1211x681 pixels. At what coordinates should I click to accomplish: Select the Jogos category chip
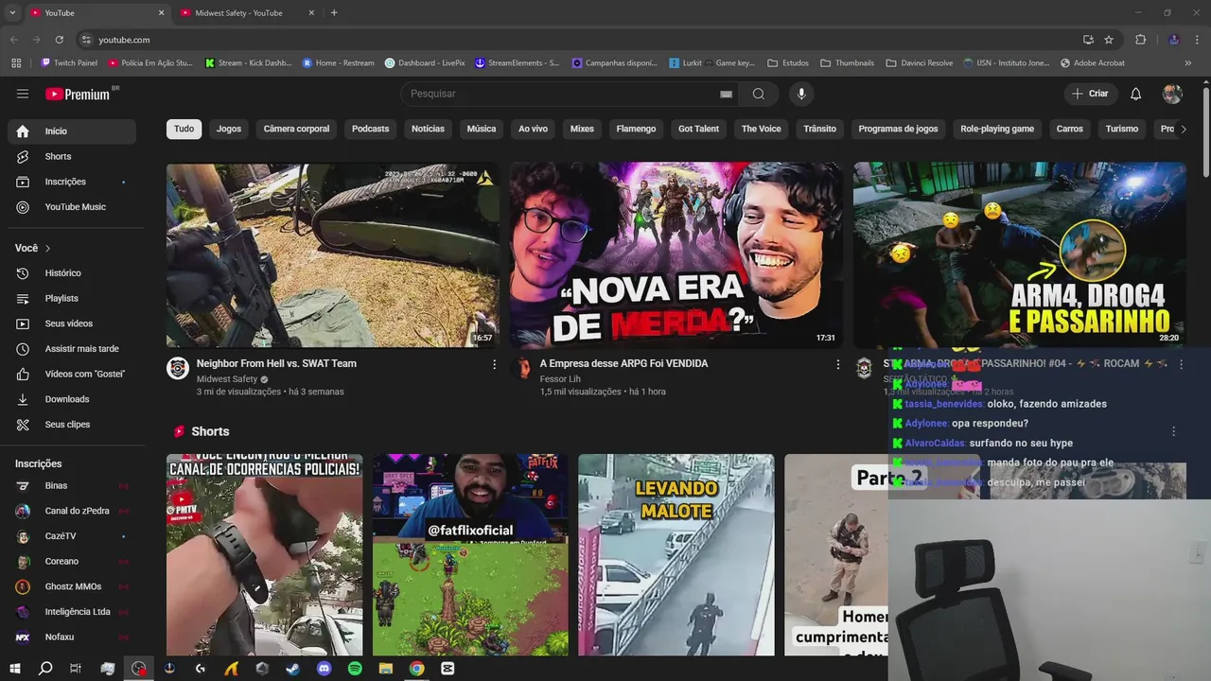click(x=229, y=129)
